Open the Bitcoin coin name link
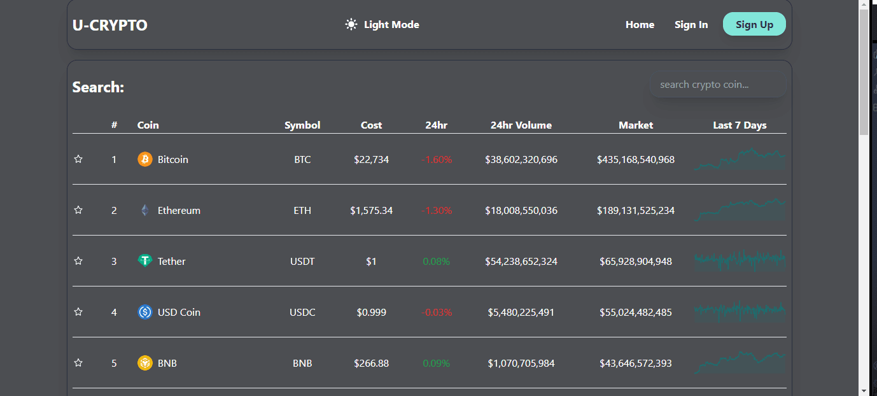 click(173, 159)
